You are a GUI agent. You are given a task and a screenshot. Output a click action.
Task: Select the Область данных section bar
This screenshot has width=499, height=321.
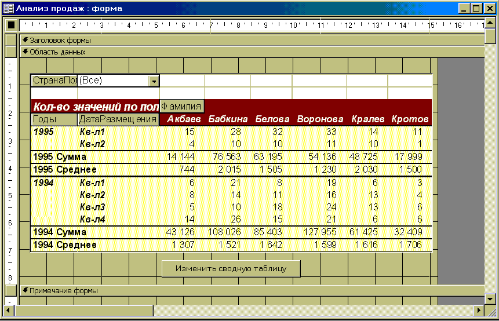[x=252, y=52]
